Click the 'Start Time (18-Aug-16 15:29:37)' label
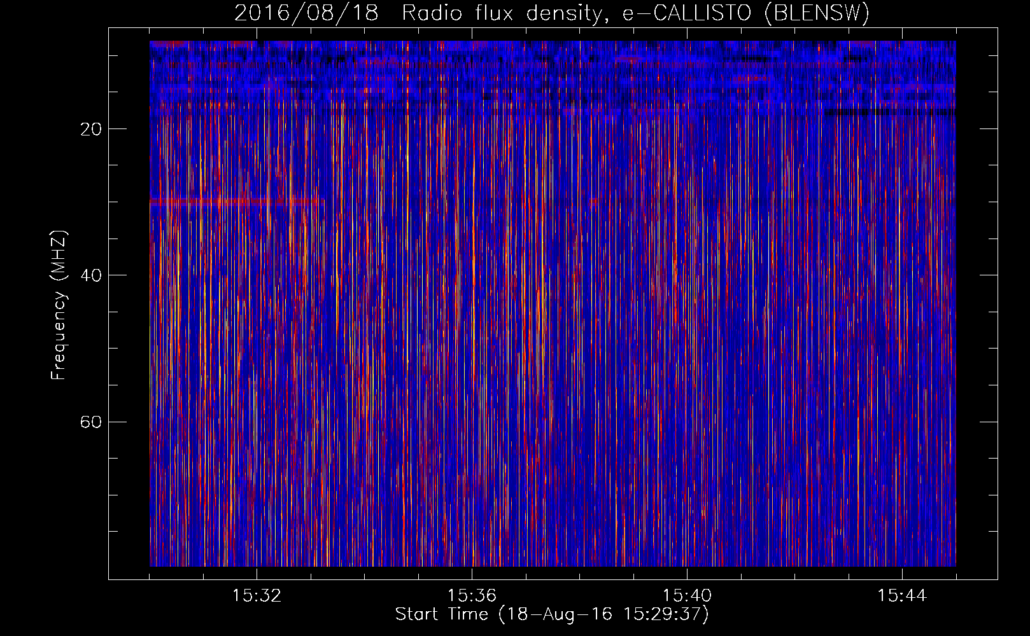 coord(552,614)
